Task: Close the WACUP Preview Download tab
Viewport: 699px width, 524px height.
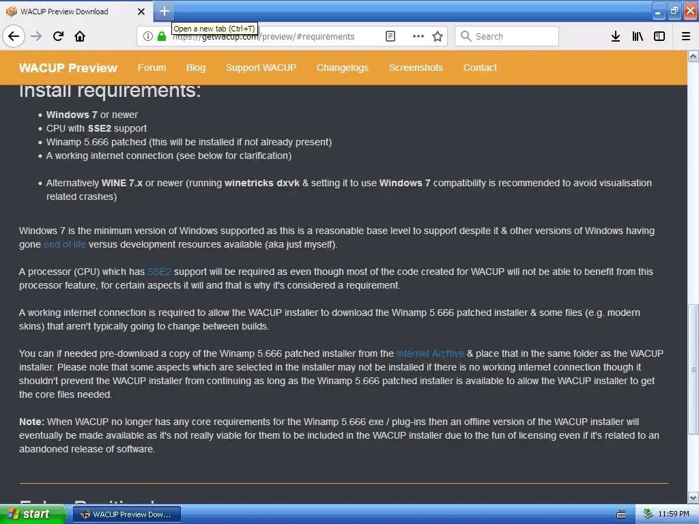Action: 141,12
